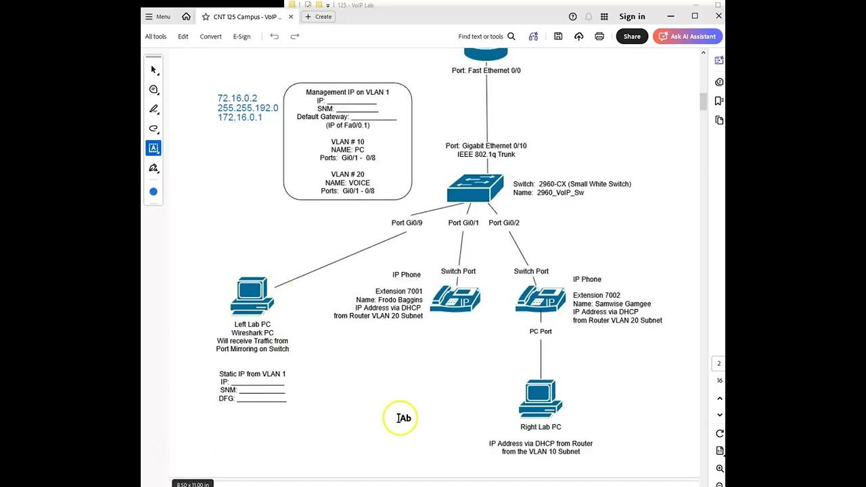Select the Draw freehand tool
The width and height of the screenshot is (866, 487).
pos(154,129)
